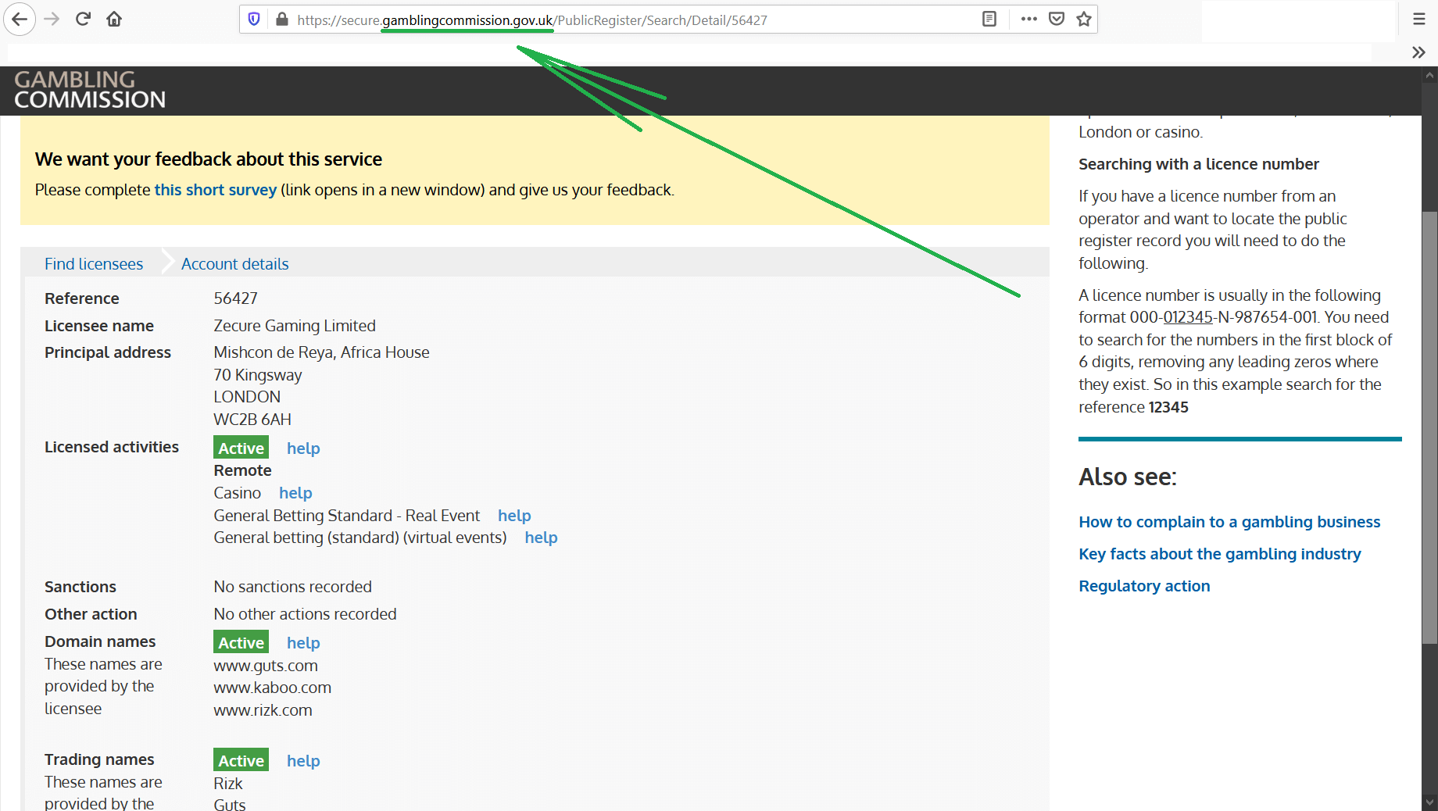Open tracking protection shield info
1438x811 pixels.
tap(254, 20)
